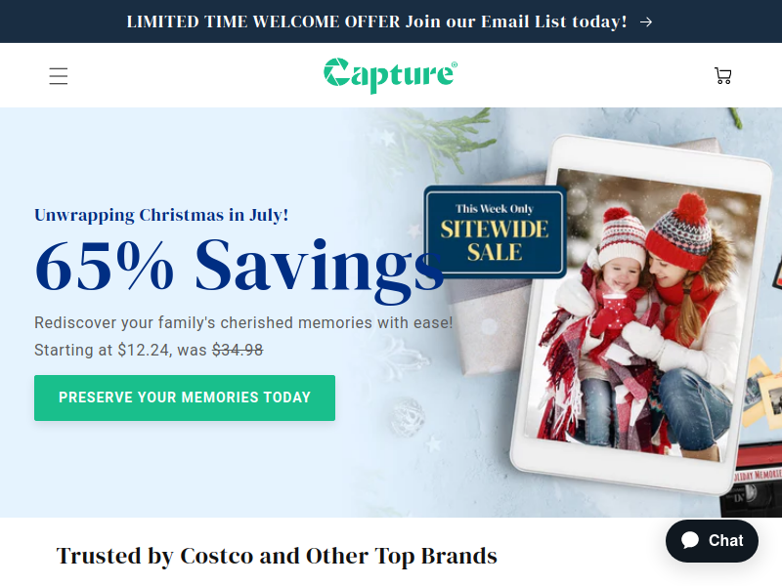Screen dimensions: 782x586
Task: Click the strikethrough $34.98 price
Action: point(238,350)
